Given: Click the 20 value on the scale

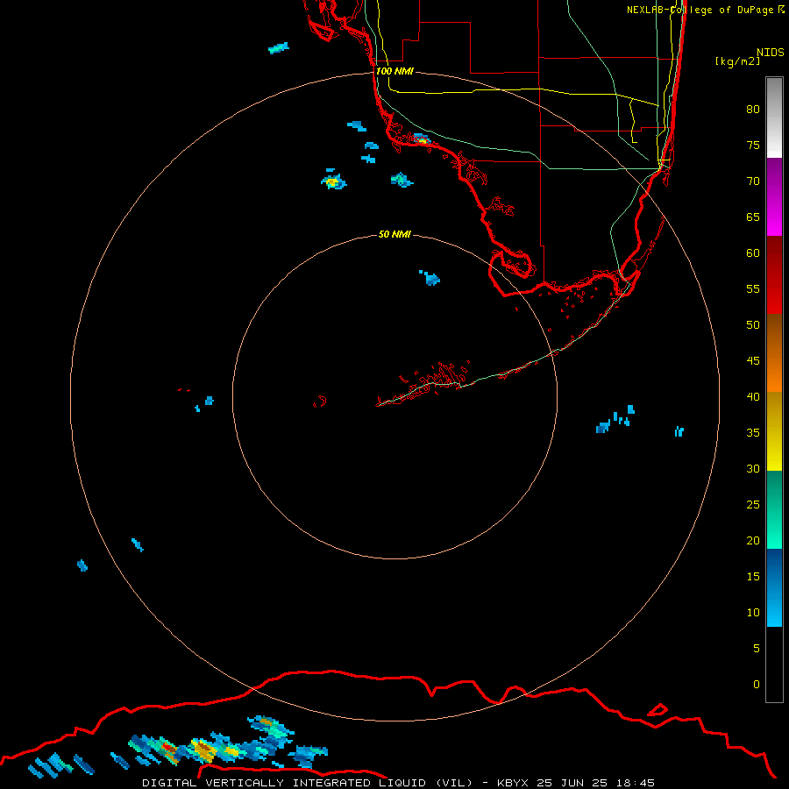Looking at the screenshot, I should pyautogui.click(x=753, y=540).
